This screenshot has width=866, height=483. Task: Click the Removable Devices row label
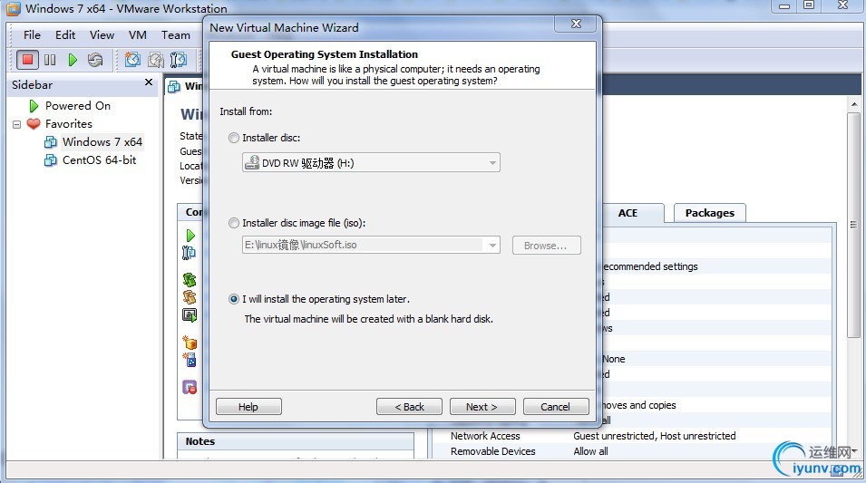[492, 451]
